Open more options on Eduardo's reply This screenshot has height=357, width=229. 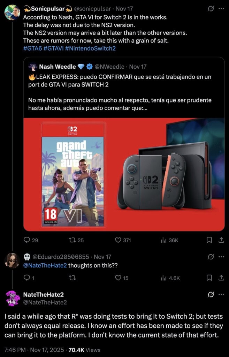point(221,257)
